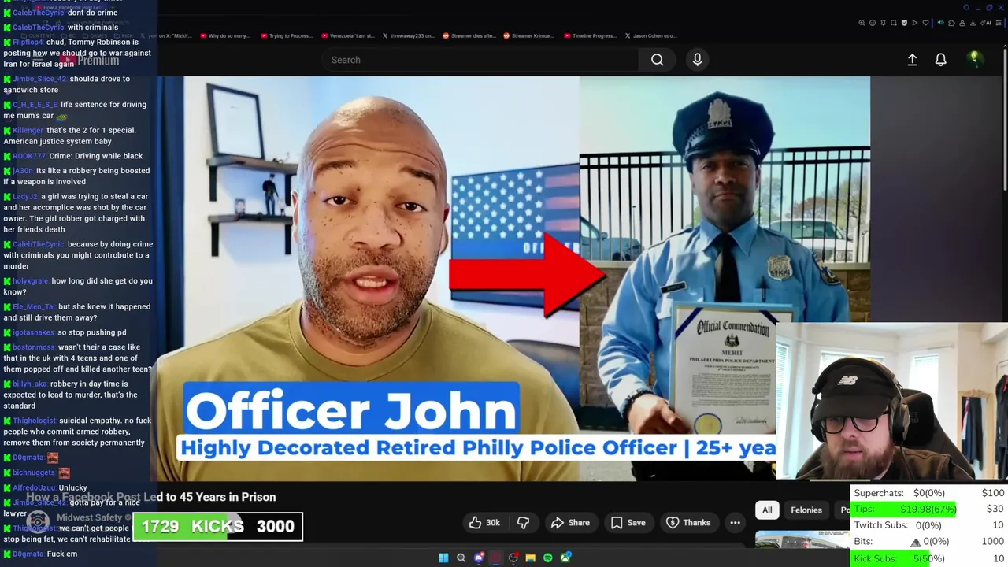
Task: Click chat username billyh_aka
Action: coord(30,384)
